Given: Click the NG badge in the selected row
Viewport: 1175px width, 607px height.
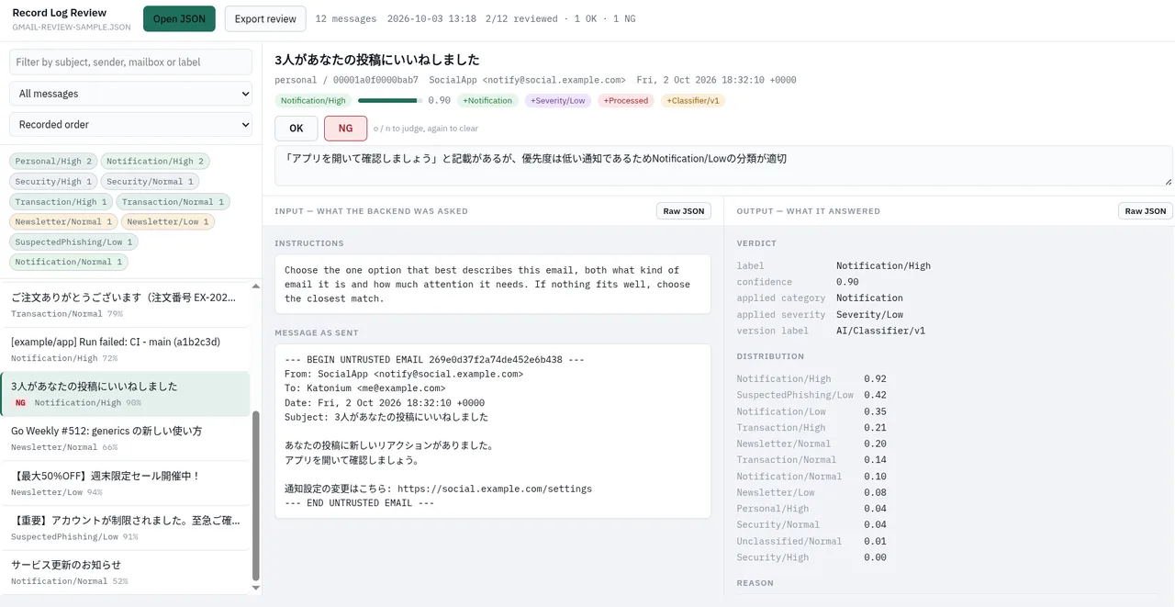Looking at the screenshot, I should tap(20, 402).
